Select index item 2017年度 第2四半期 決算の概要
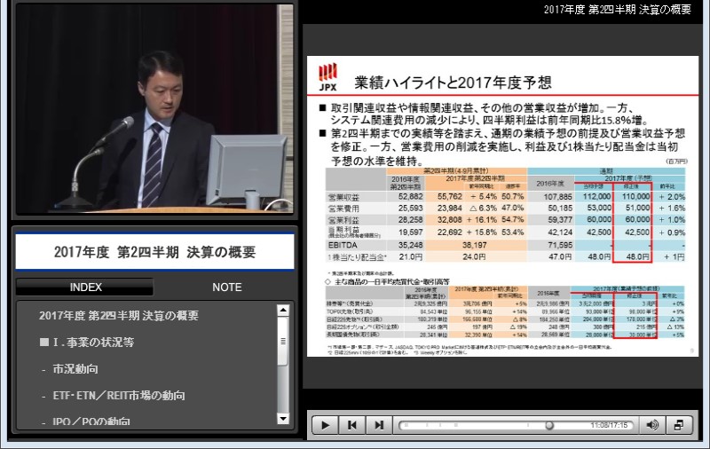Screen dimensions: 710x449 (119, 316)
